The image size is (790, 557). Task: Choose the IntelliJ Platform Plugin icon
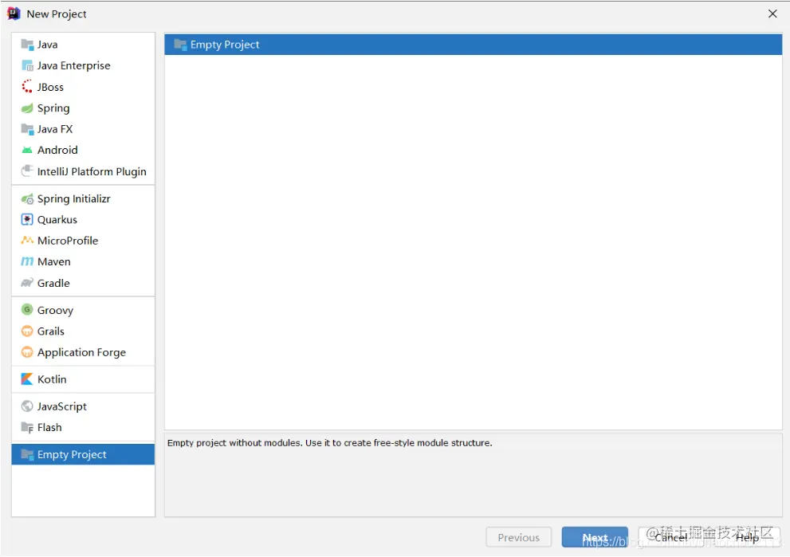(27, 171)
